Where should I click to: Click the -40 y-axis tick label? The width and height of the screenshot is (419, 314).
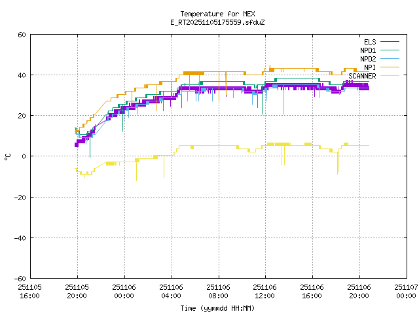click(x=20, y=237)
